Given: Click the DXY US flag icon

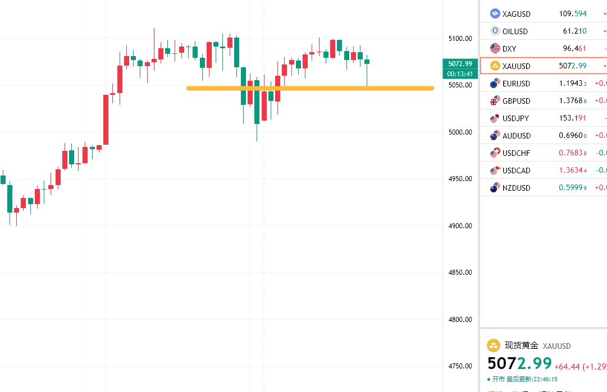Looking at the screenshot, I should (x=495, y=48).
